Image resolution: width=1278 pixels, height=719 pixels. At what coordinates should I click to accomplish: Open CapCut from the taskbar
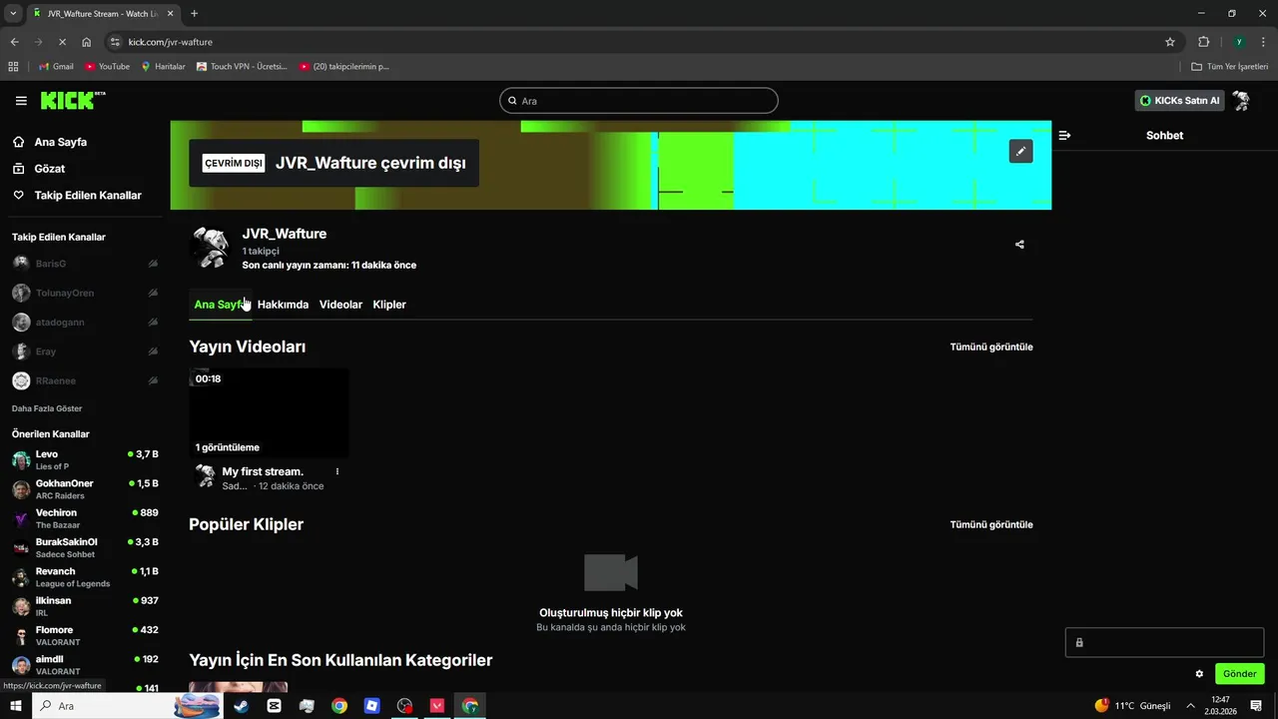[275, 706]
